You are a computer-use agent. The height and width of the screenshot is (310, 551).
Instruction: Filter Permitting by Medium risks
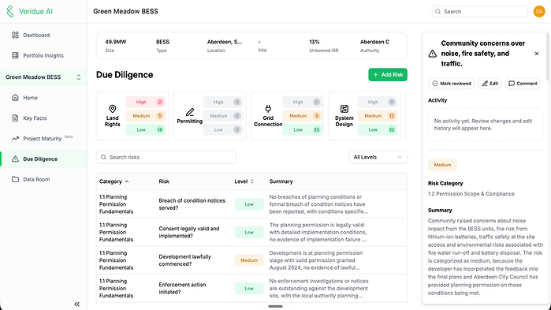click(x=223, y=116)
